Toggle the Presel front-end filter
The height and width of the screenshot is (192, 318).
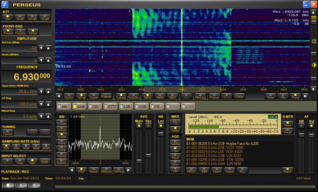coord(8,32)
